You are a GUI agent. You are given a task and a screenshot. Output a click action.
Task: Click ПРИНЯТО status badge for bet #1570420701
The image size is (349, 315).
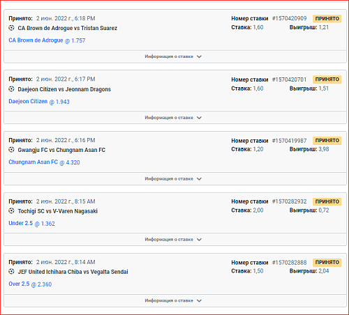[x=327, y=79]
